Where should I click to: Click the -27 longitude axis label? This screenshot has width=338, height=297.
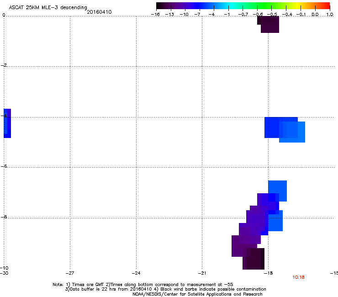point(70,273)
